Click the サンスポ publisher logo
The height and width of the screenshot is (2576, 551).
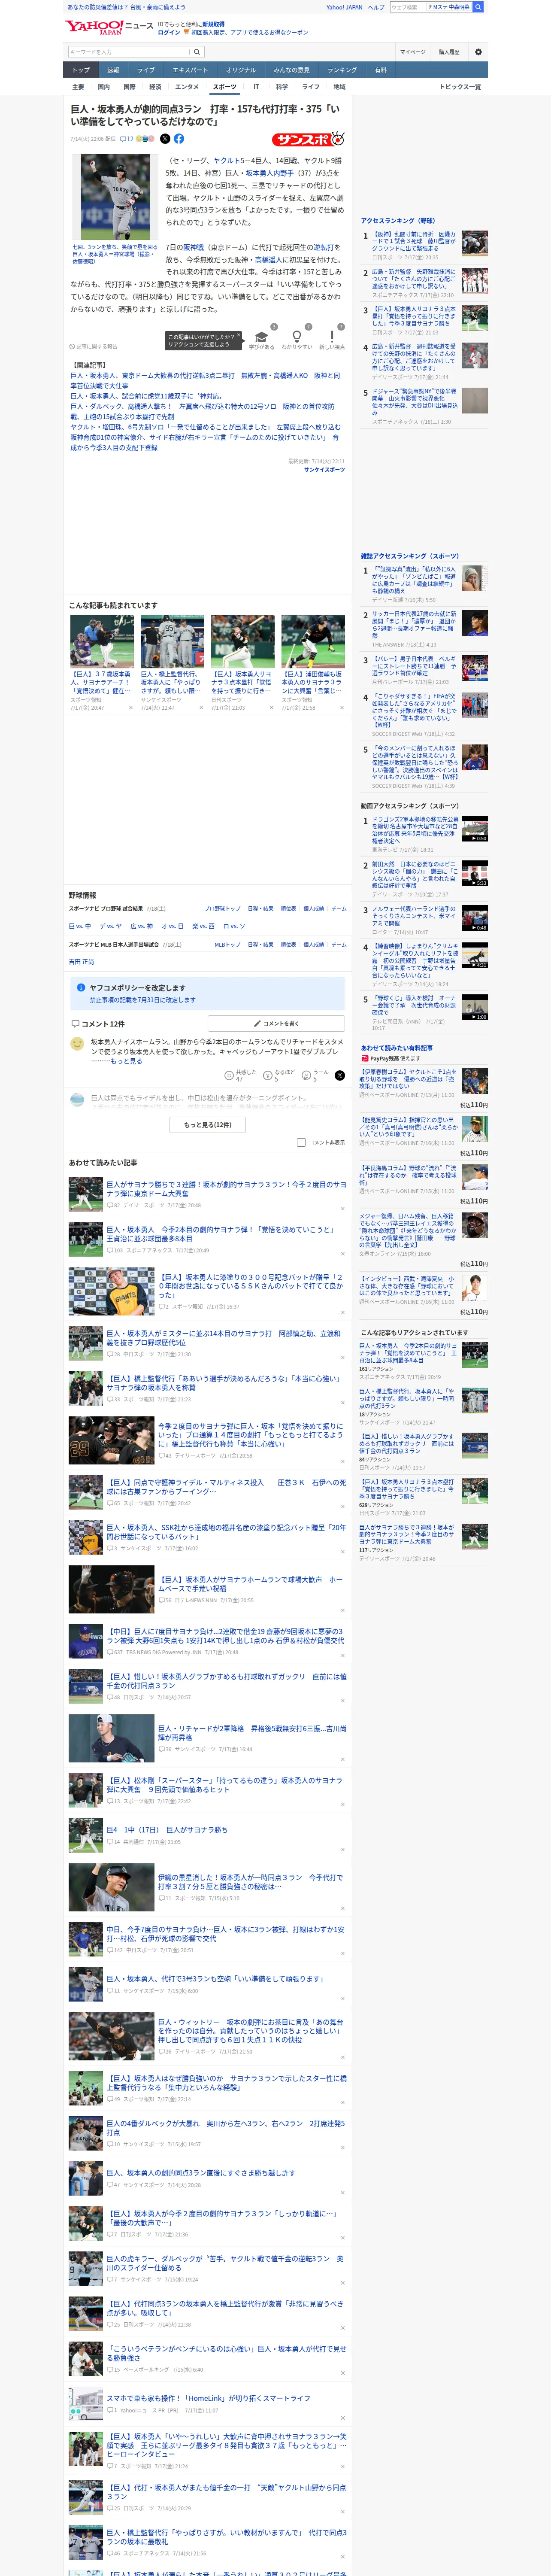[x=308, y=139]
